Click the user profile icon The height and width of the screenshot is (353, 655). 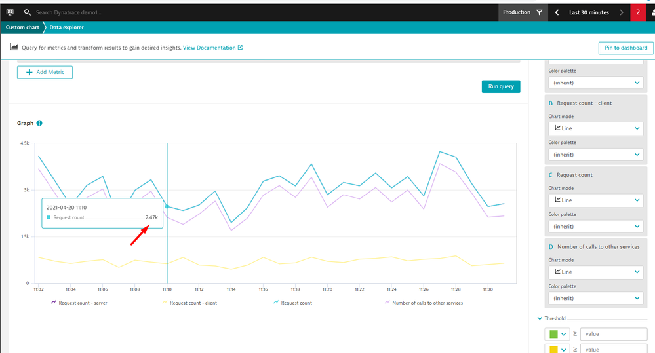pyautogui.click(x=651, y=12)
